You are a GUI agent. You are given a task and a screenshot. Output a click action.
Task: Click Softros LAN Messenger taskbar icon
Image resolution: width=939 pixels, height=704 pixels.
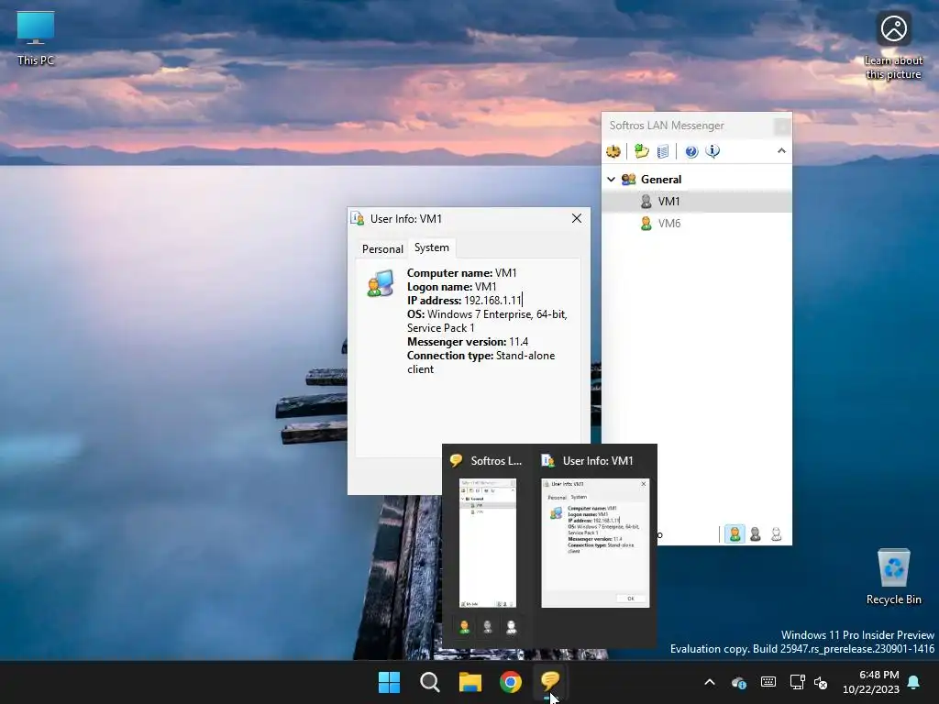(x=550, y=681)
